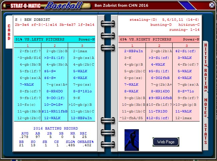Click the RBI value 25
Image resolution: width=217 pixels, height=161 pixels.
tap(84, 137)
